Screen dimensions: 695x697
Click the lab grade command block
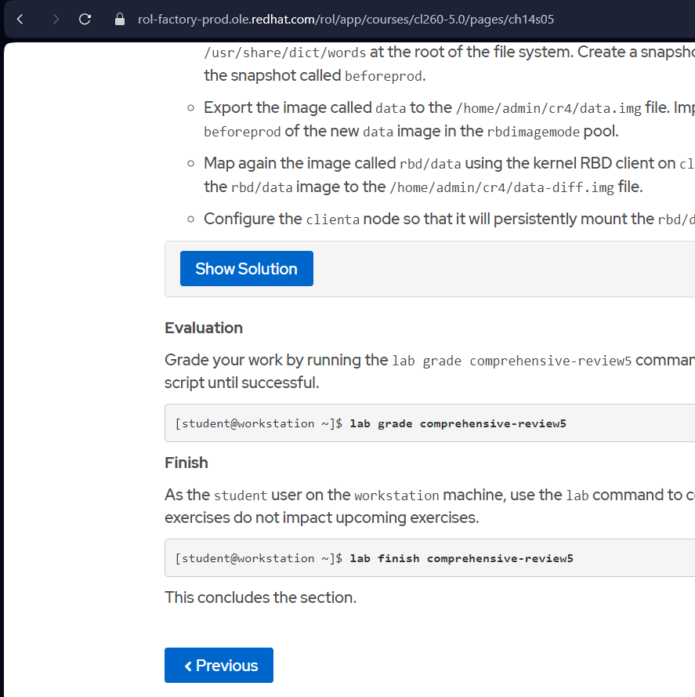pos(429,423)
